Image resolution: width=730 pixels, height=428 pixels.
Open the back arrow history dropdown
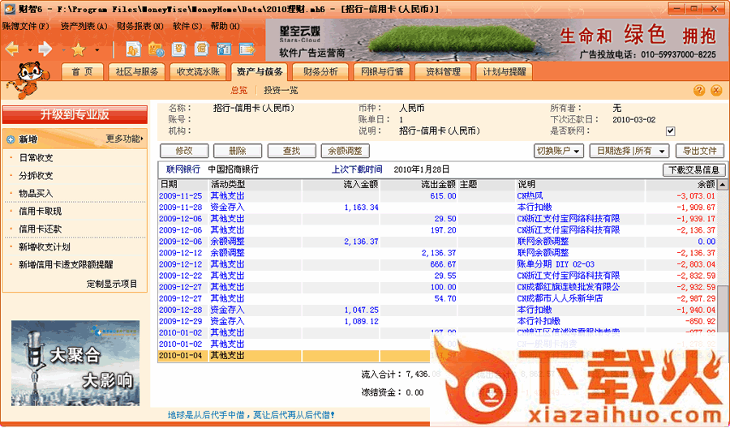tap(30, 49)
